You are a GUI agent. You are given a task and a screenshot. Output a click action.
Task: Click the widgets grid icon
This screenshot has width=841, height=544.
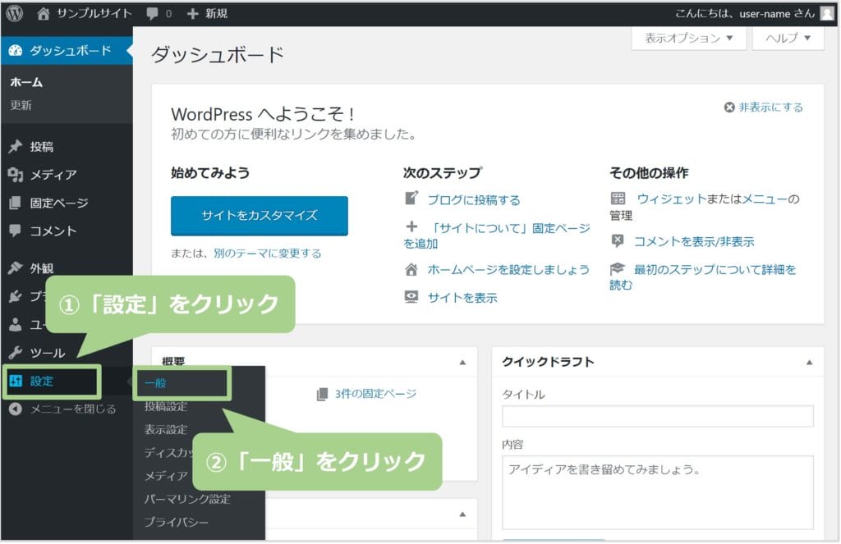pyautogui.click(x=618, y=199)
